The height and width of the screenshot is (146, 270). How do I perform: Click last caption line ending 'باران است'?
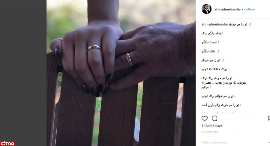click(221, 105)
